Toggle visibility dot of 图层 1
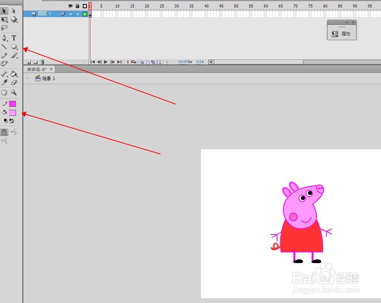381x303 pixels. 71,14
